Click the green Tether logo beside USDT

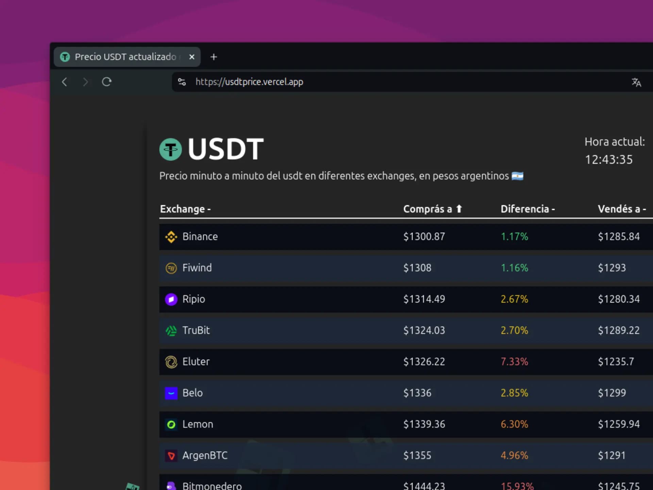pyautogui.click(x=171, y=149)
